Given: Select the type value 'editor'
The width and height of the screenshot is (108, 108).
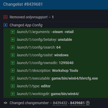Looking at the screenshot, I should 46,86.
